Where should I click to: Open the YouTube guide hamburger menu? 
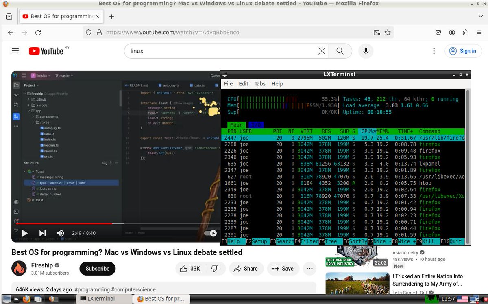point(15,51)
